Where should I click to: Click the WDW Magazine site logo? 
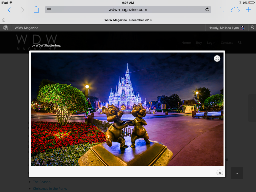(36, 42)
